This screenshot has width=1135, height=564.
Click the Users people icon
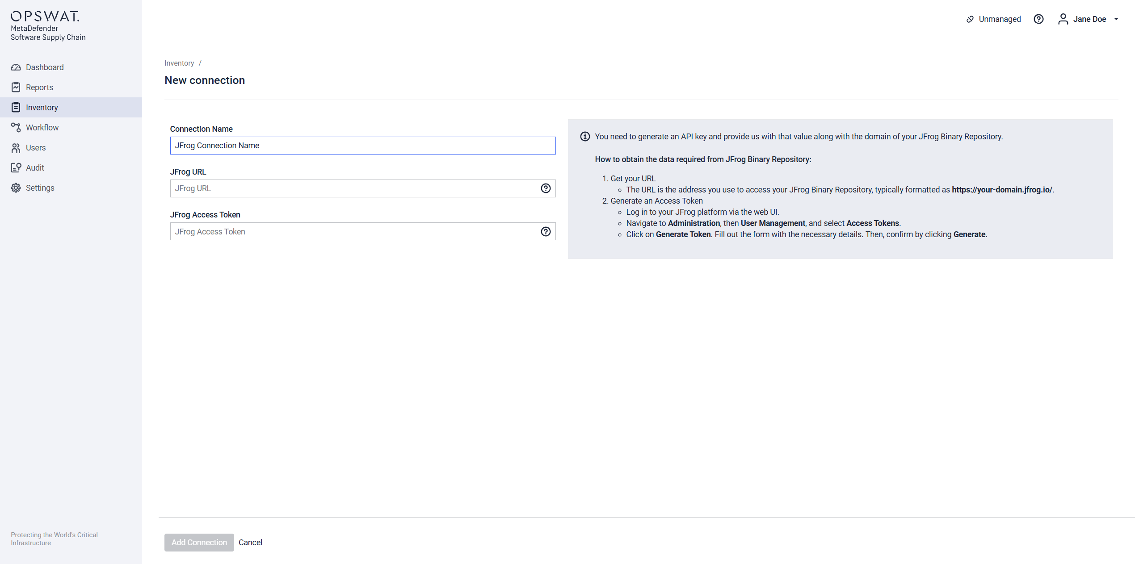[16, 148]
